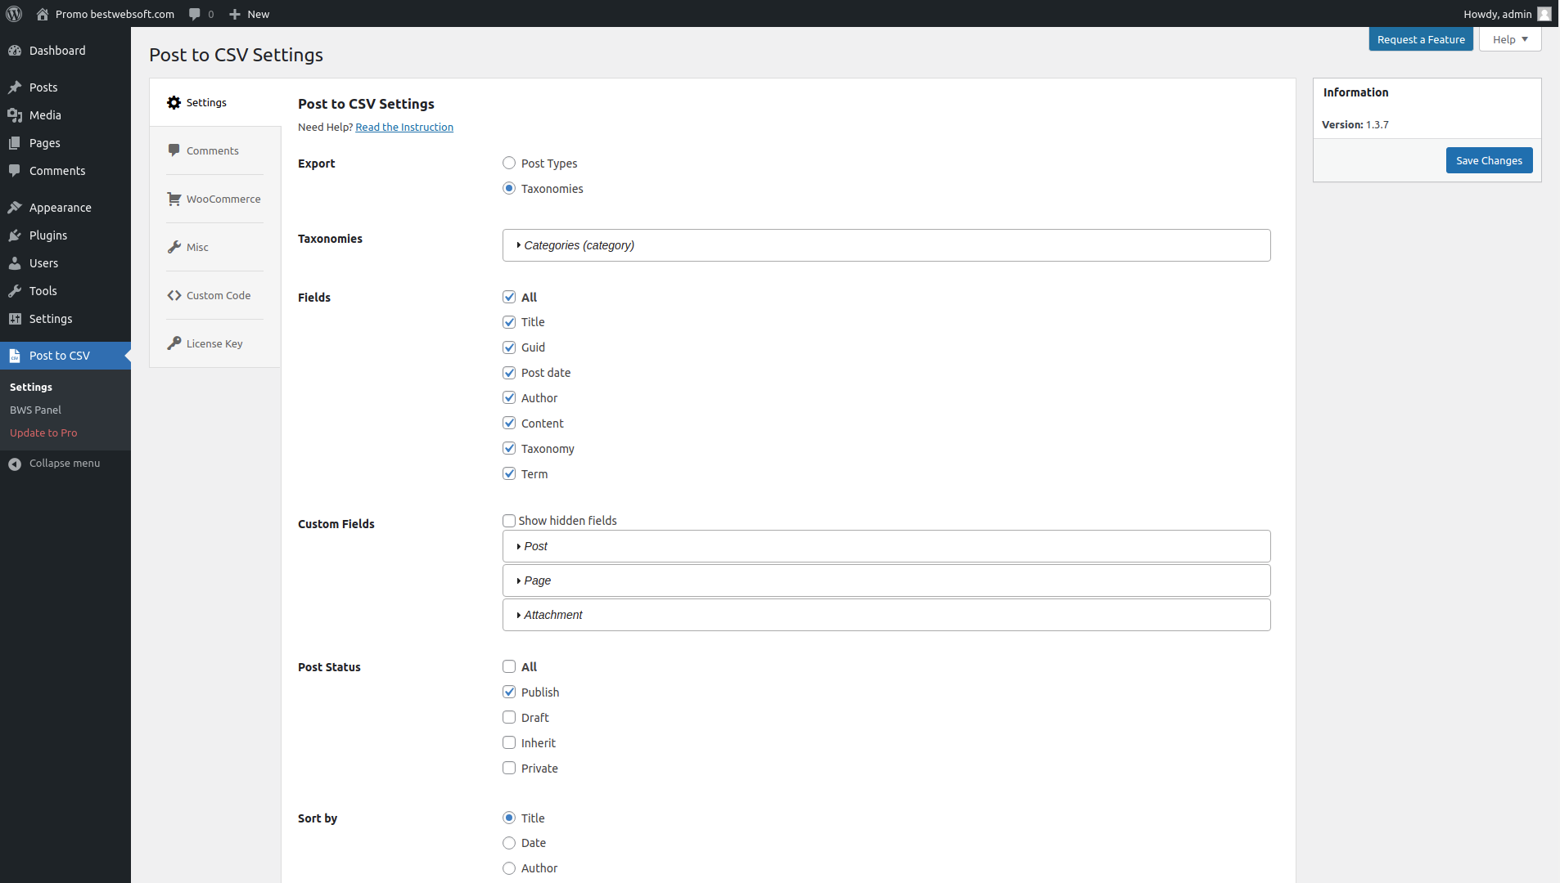Click the Version: 1.3.7 text

[1355, 125]
